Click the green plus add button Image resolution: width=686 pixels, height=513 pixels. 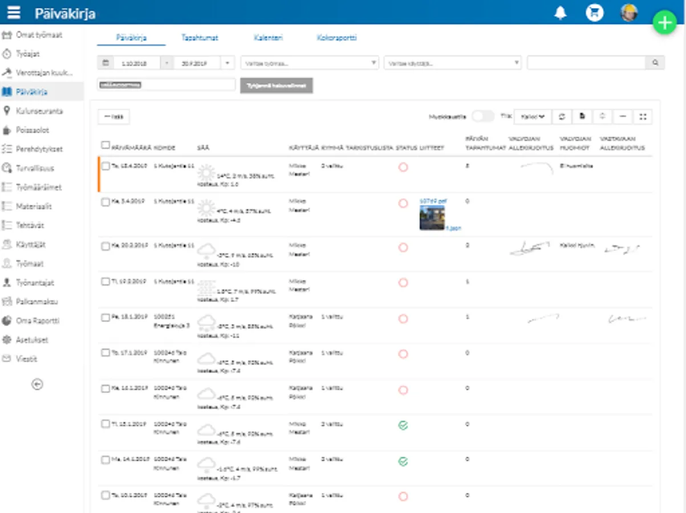pos(664,23)
